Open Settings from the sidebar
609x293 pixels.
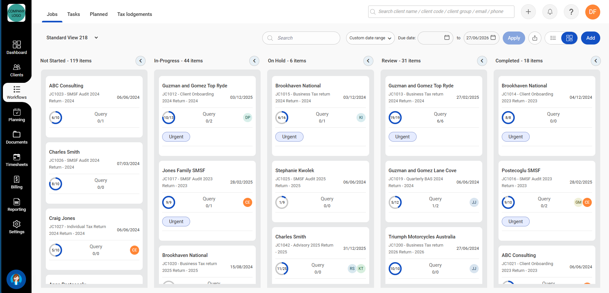(x=17, y=227)
